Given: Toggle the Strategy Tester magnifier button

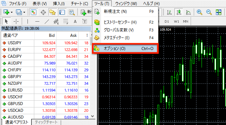Looking at the screenshot, I should [72, 12].
